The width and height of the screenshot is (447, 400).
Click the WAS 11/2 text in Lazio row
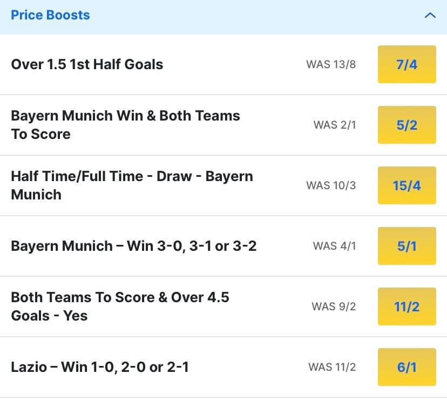(332, 367)
